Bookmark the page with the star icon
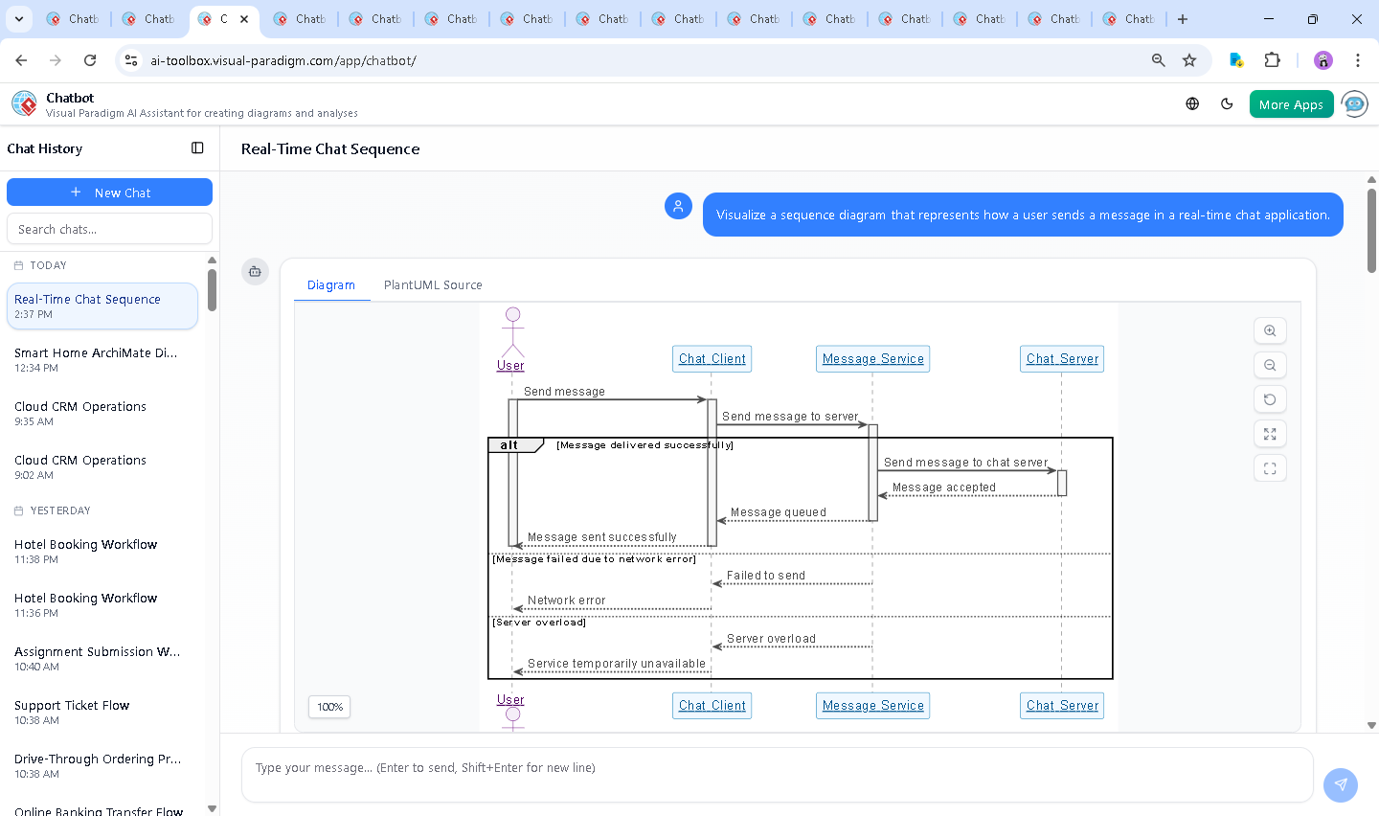1379x816 pixels. [1189, 59]
